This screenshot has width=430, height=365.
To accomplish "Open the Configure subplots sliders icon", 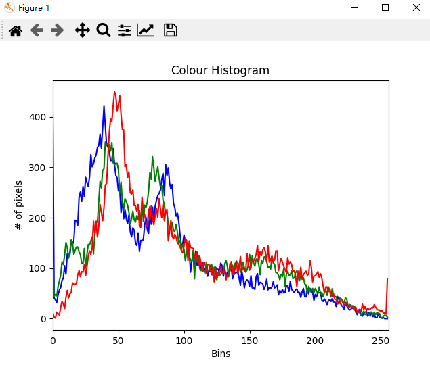I will coord(125,30).
